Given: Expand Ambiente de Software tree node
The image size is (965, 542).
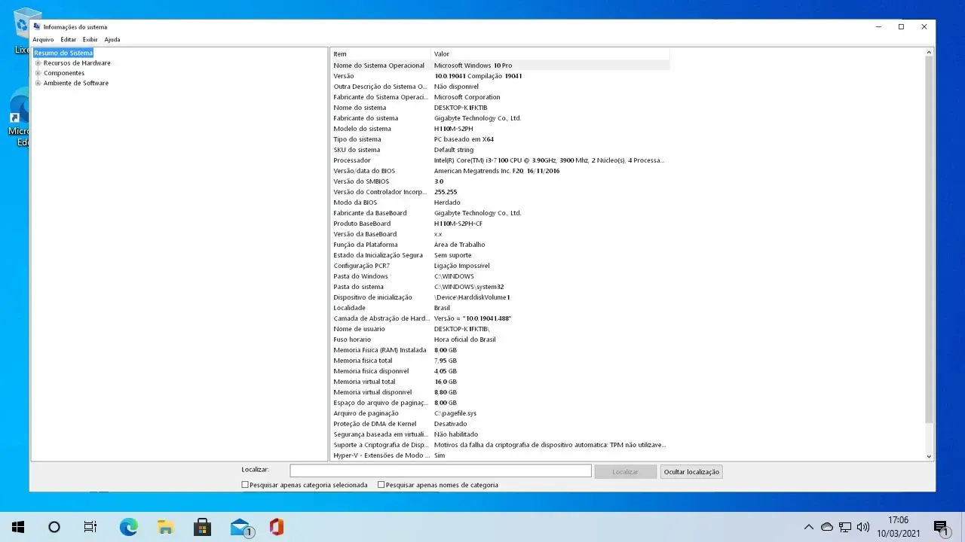Looking at the screenshot, I should tap(38, 83).
